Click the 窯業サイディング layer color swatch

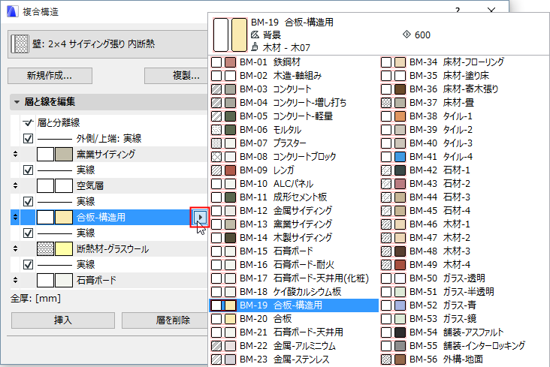pos(64,155)
